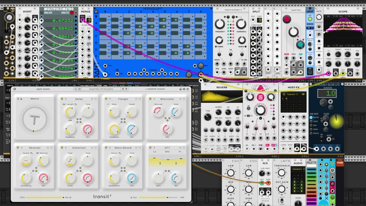Click the big Macro T button
The height and width of the screenshot is (206, 366).
click(34, 120)
